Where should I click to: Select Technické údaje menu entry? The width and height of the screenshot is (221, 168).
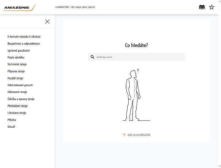17,64
